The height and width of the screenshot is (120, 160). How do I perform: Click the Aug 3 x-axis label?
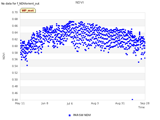tap(95, 103)
